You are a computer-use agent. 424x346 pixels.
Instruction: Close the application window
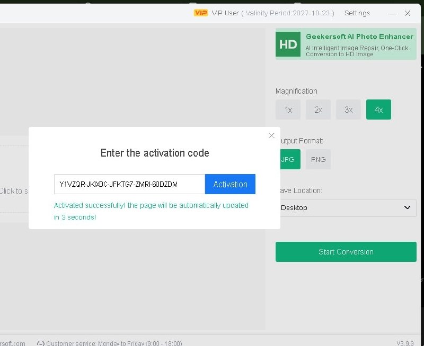[x=408, y=13]
